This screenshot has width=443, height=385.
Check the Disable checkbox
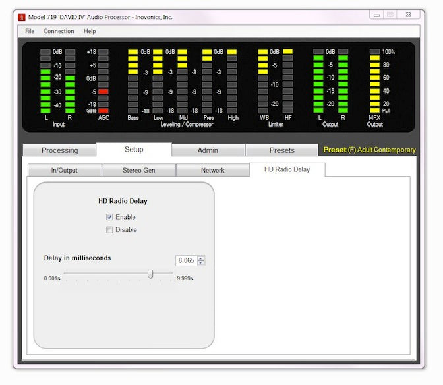(x=109, y=230)
